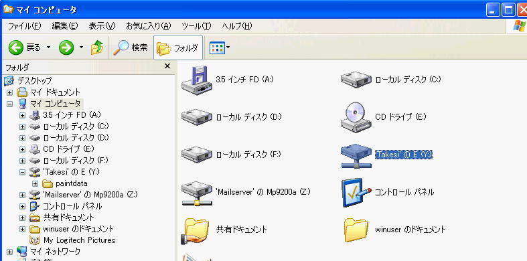Open the Back button history dropdown arrow
This screenshot has height=261, width=527.
(x=48, y=48)
